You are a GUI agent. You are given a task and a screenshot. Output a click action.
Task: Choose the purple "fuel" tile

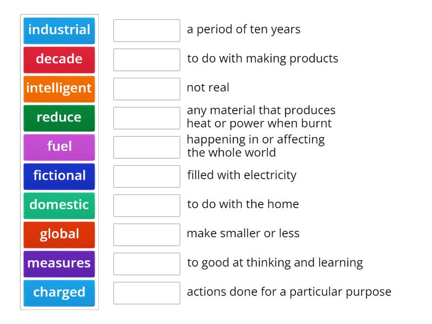pyautogui.click(x=59, y=147)
